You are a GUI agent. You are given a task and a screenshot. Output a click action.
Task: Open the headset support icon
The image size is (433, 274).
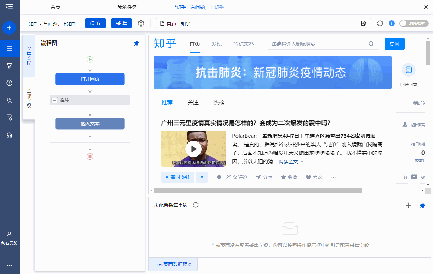9,135
